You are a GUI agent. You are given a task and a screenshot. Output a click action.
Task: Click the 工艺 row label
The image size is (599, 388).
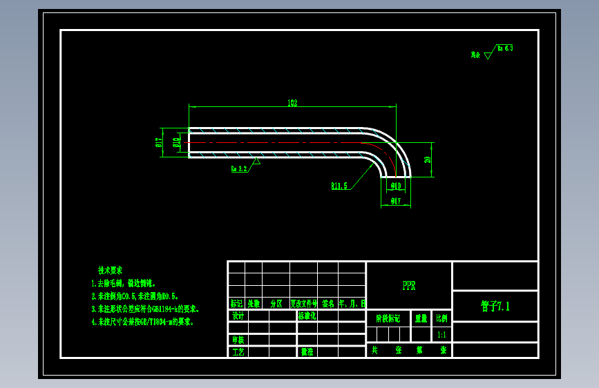(x=238, y=352)
